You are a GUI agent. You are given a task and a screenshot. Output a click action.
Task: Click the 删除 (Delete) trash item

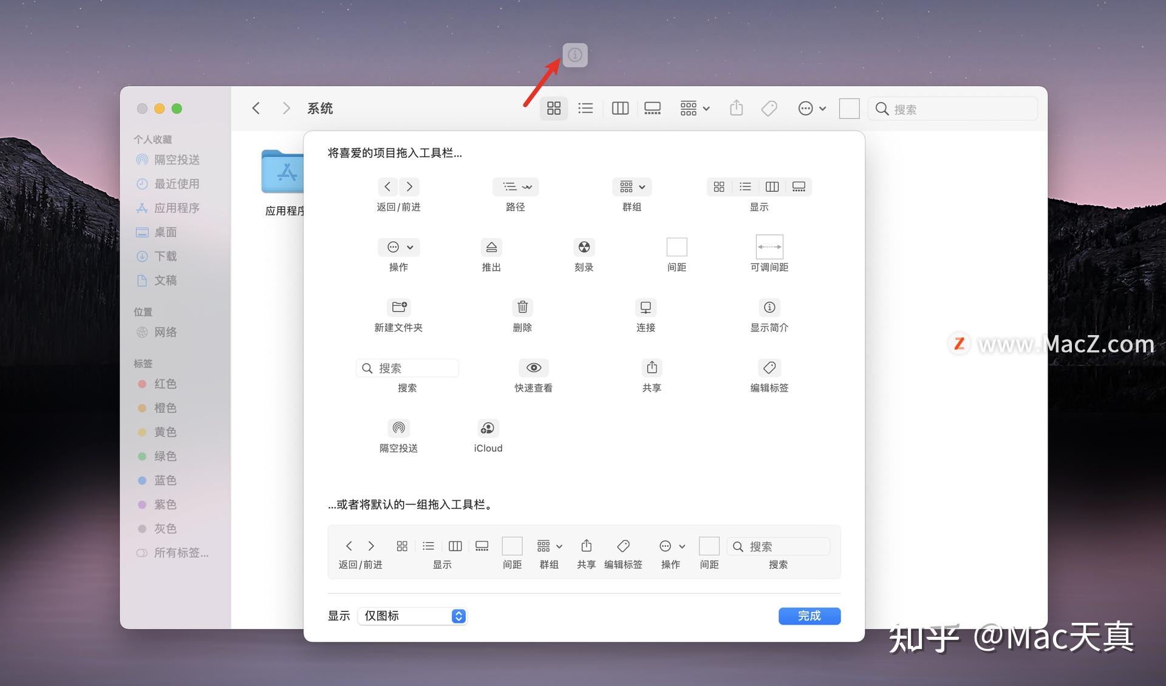[x=522, y=307]
